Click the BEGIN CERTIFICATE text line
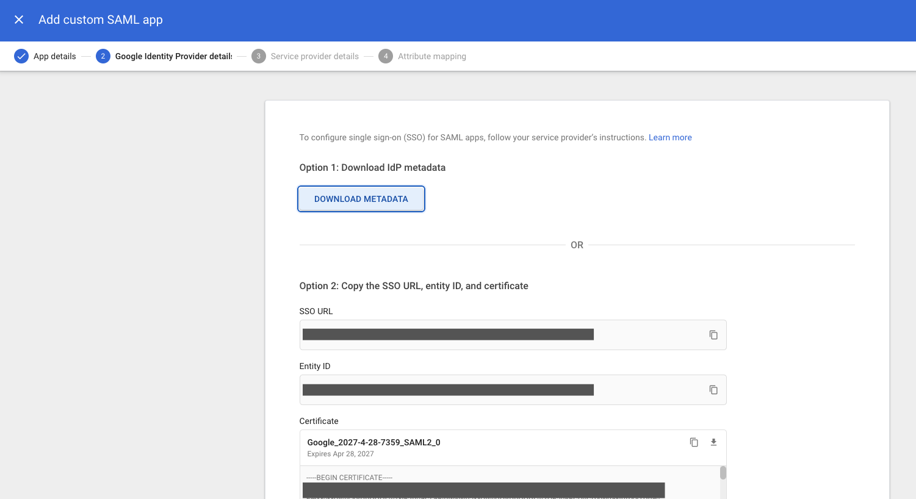Viewport: 916px width, 499px height. [349, 478]
